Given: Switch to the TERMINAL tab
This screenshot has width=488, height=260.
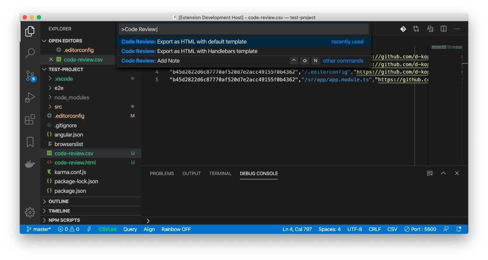Looking at the screenshot, I should pyautogui.click(x=220, y=173).
